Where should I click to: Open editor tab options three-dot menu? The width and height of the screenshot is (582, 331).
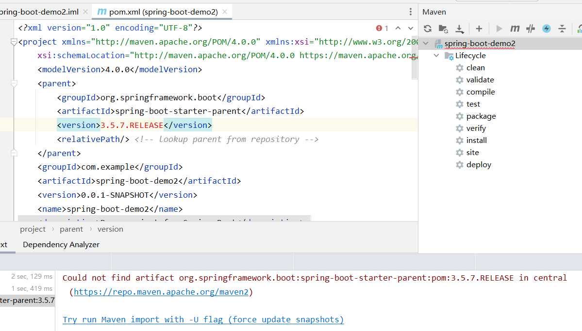coord(411,12)
